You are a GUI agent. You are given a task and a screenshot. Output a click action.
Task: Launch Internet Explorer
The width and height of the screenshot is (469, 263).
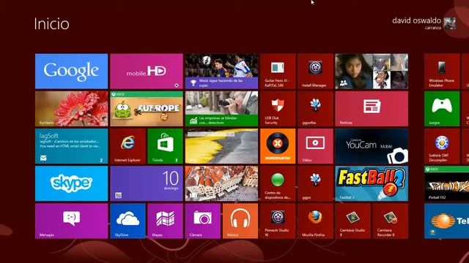click(x=128, y=146)
